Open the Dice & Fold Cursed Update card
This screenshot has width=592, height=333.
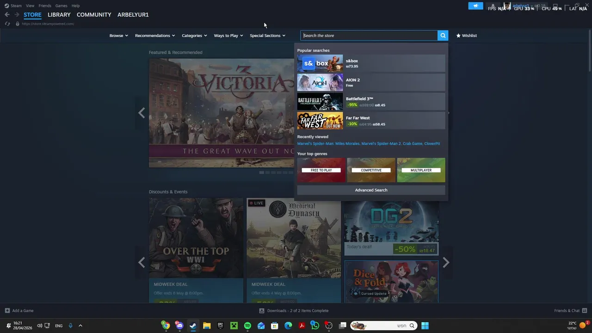pos(391,282)
